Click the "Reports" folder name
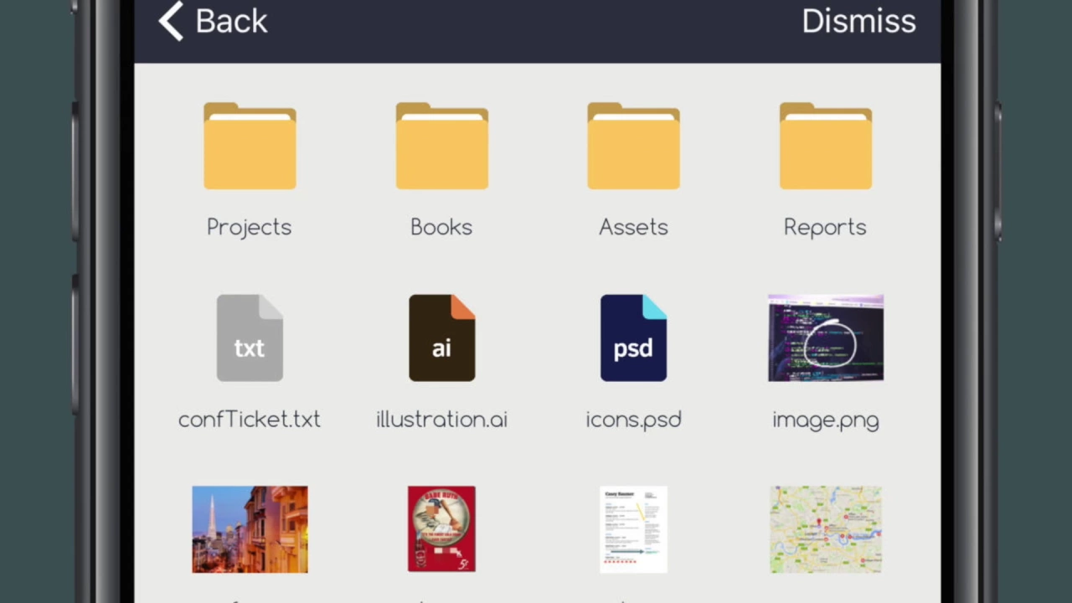The width and height of the screenshot is (1072, 603). pyautogui.click(x=825, y=228)
